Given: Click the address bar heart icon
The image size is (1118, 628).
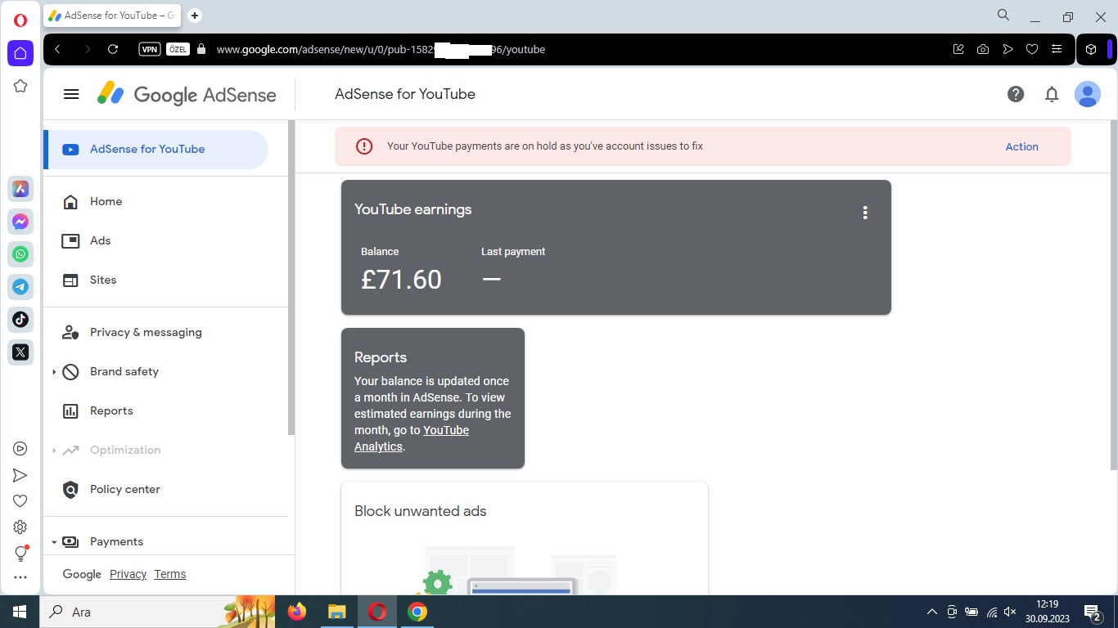Looking at the screenshot, I should (1032, 49).
